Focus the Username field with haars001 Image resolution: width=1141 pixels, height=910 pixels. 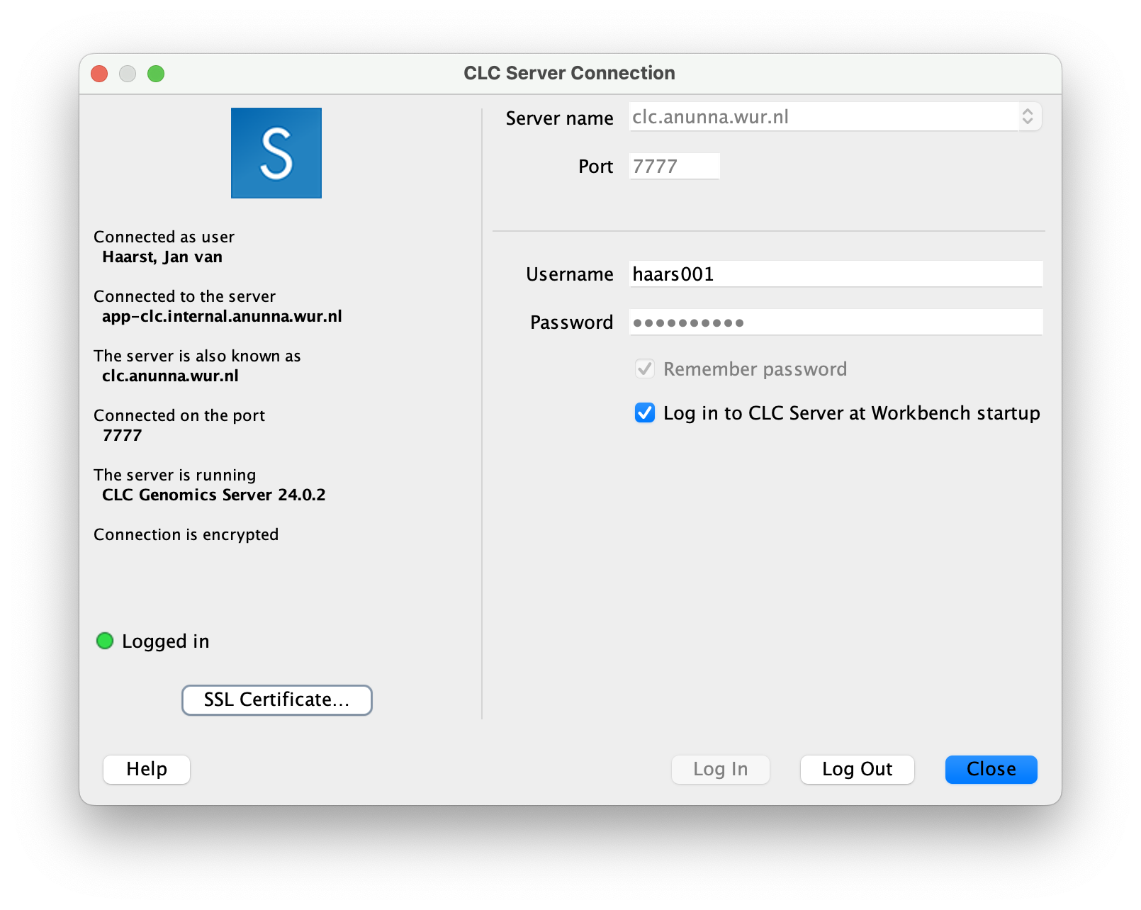[x=835, y=274]
